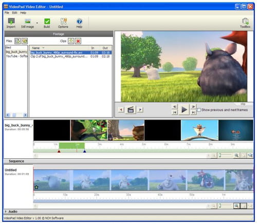Click the Out column header
Viewport: 257px width, 224px height.
click(106, 48)
